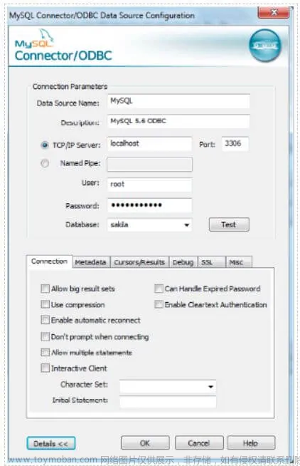The width and height of the screenshot is (300, 466).
Task: Click the Connection Parameters group label
Action: coord(70,86)
